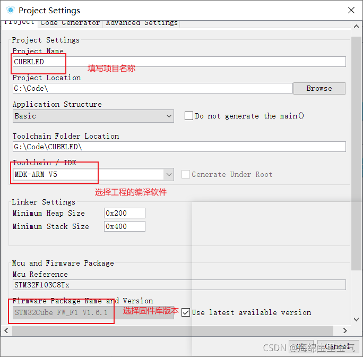
Task: Click the vertical scrollbar down arrow
Action: 357,319
